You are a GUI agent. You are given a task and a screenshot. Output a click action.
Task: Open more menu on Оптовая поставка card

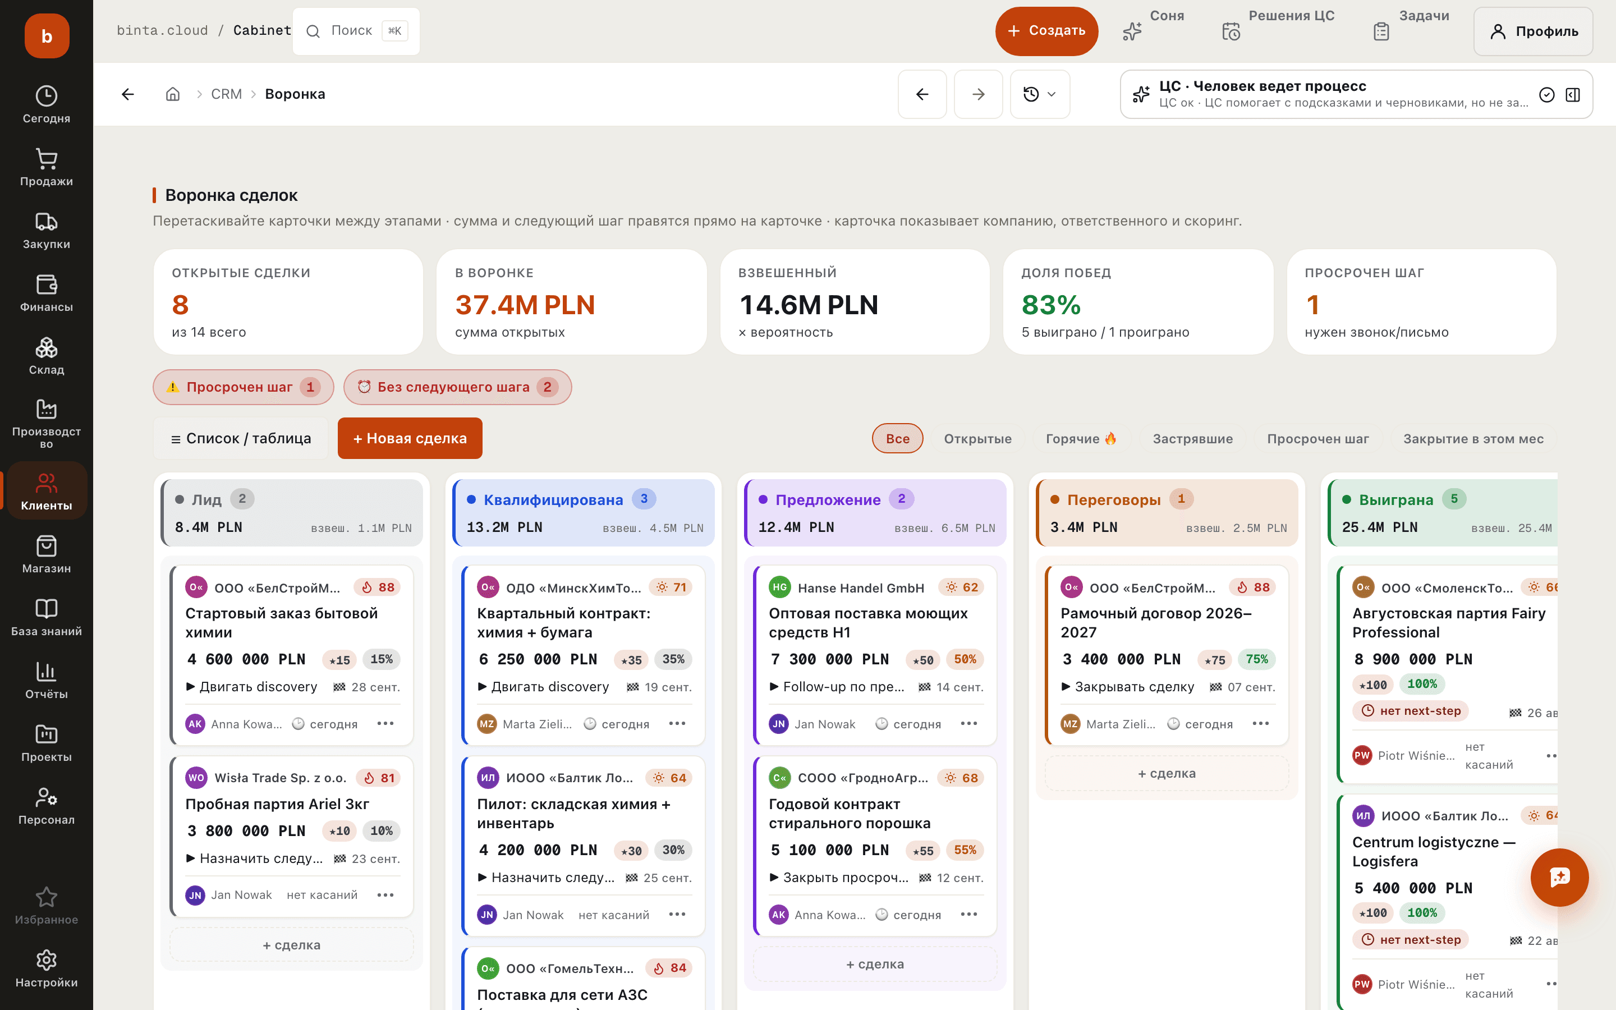pyautogui.click(x=969, y=723)
